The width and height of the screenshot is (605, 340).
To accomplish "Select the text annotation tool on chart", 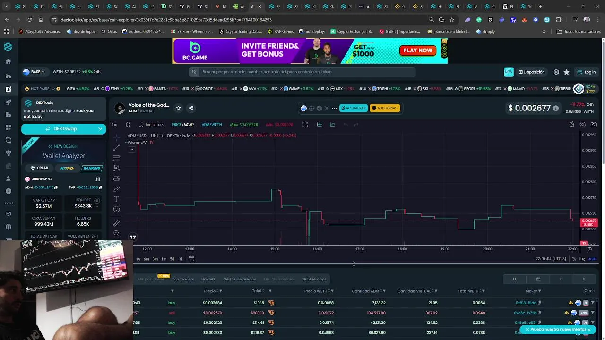I will (x=116, y=199).
